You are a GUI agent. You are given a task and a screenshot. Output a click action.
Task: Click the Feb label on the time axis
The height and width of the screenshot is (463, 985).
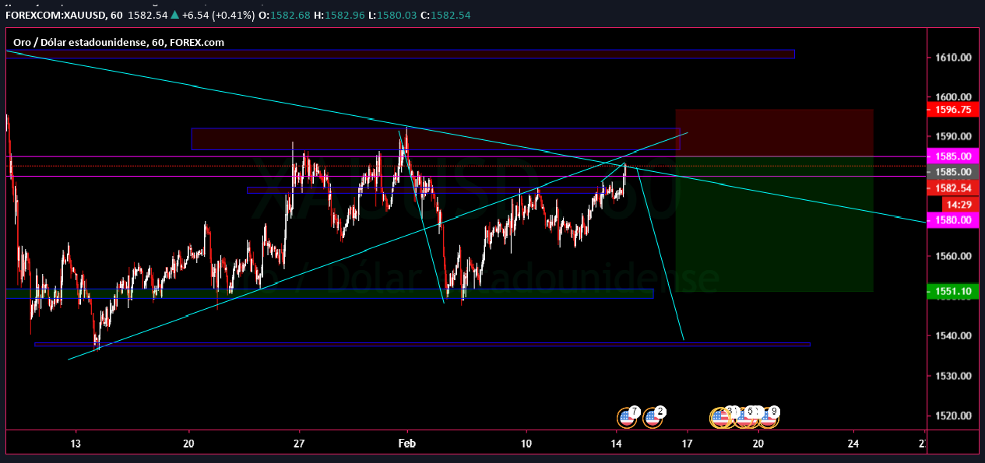point(407,444)
